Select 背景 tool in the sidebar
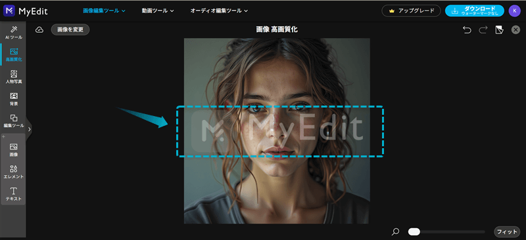Viewport: 526px width, 240px height. click(x=14, y=99)
